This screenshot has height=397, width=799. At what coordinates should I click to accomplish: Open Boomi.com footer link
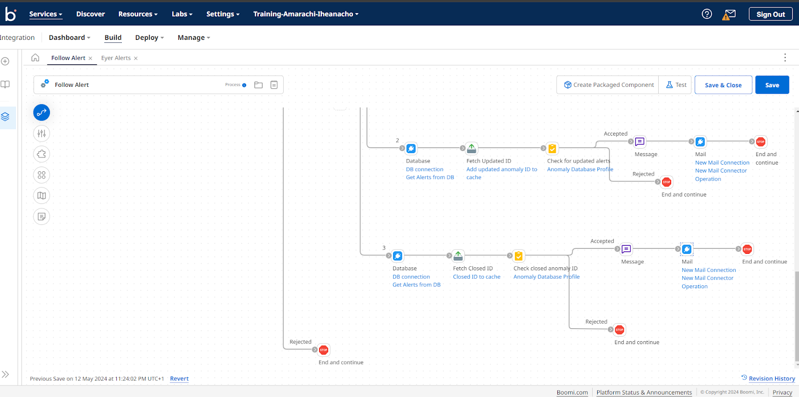572,393
